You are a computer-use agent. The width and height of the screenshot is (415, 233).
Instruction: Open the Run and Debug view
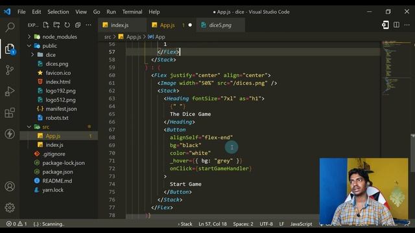(10, 91)
